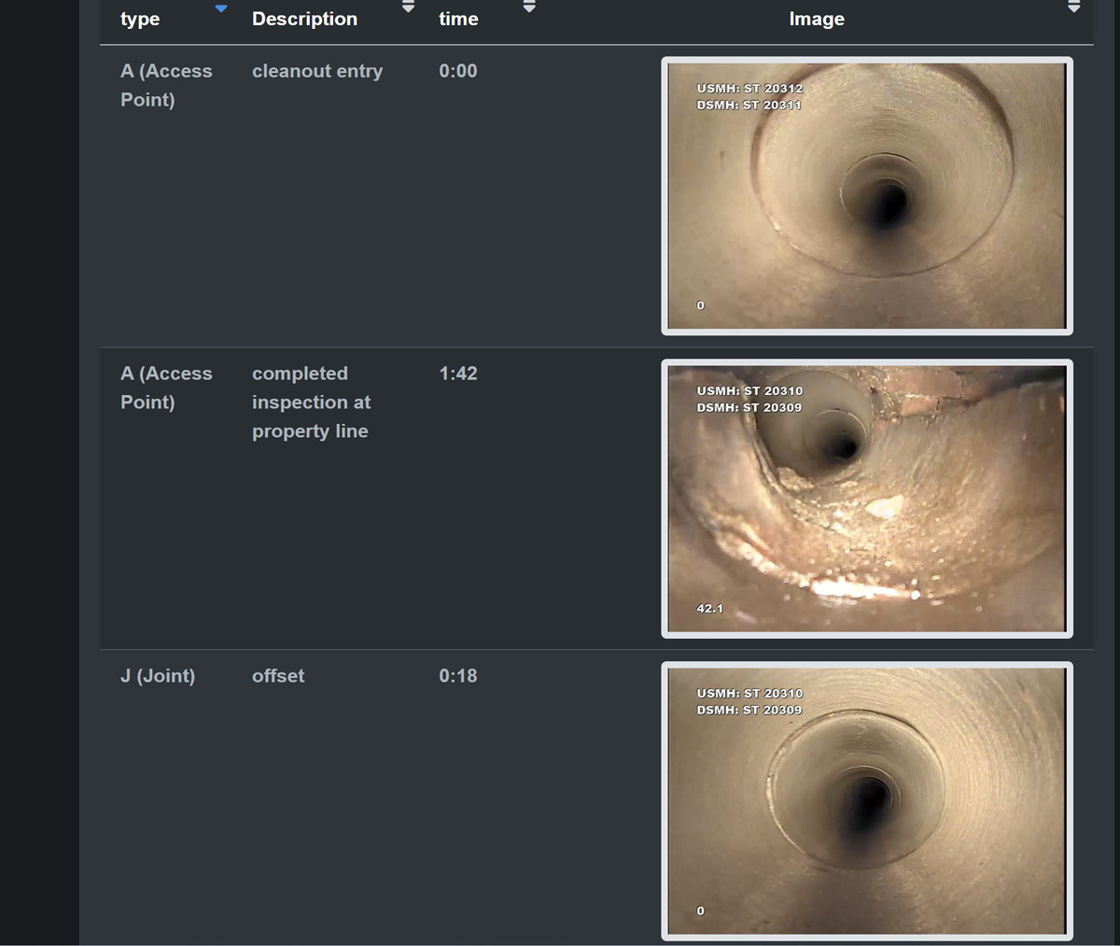Viewport: 1120px width, 946px height.
Task: Open the cleanout entry pipe thumbnail
Action: click(867, 196)
